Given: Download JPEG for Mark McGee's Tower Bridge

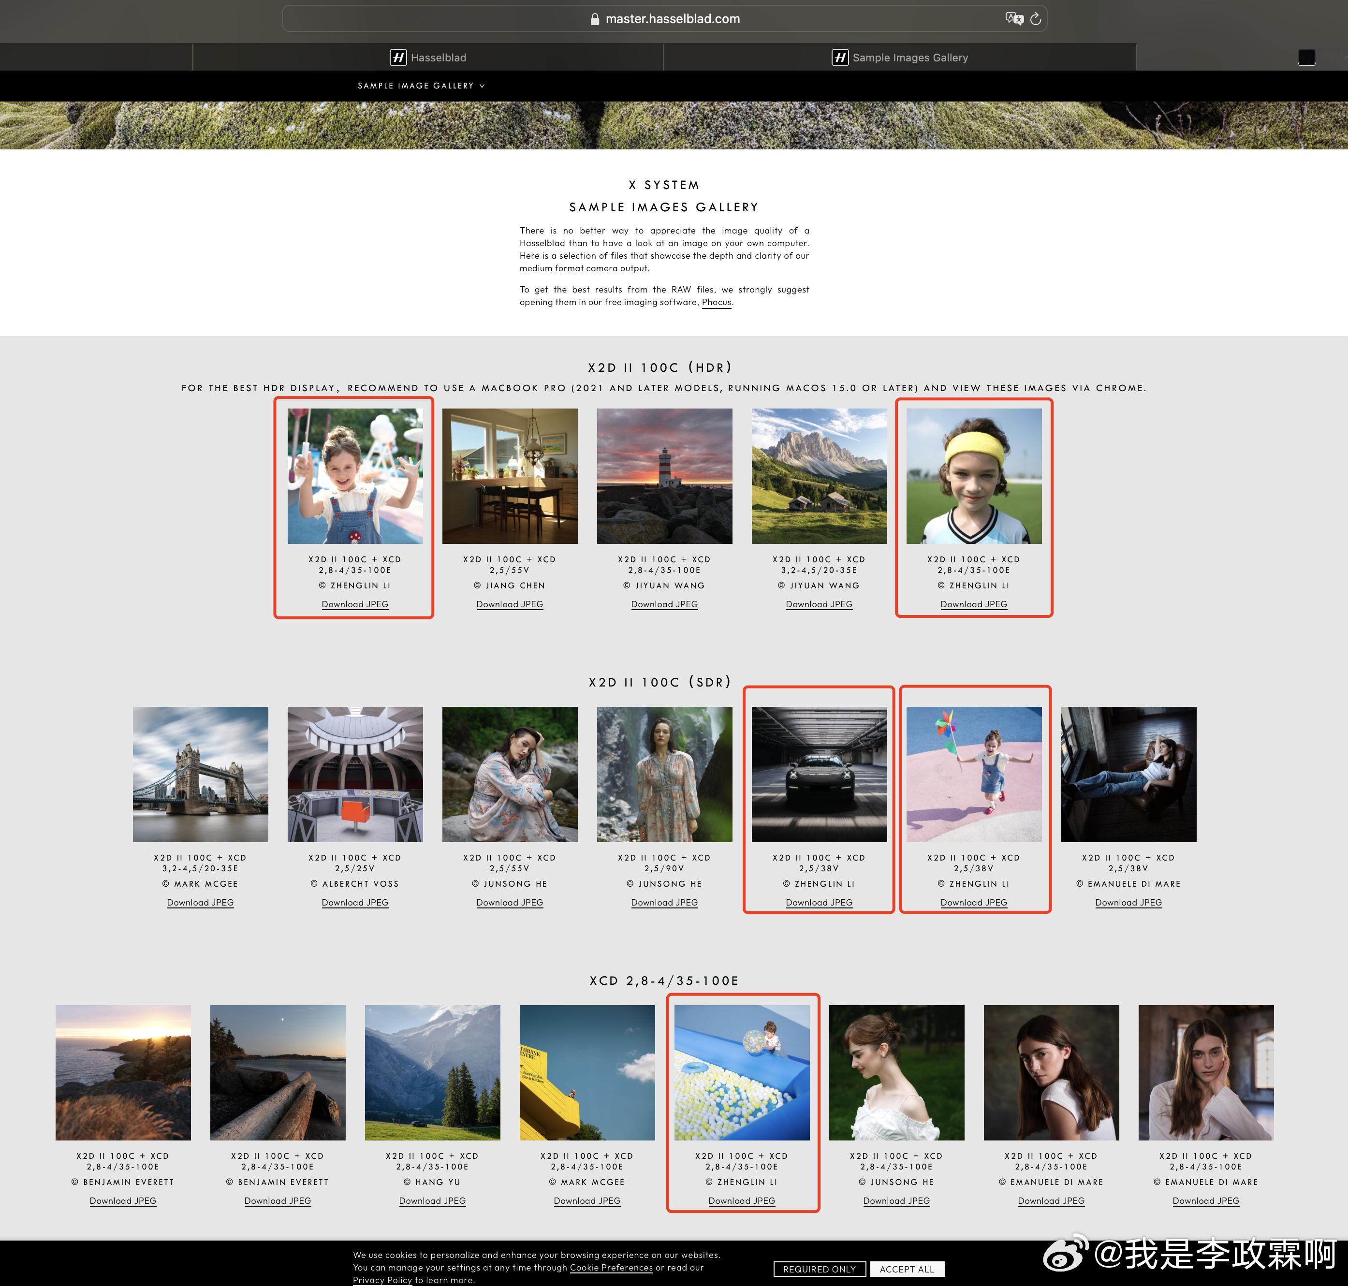Looking at the screenshot, I should point(200,902).
